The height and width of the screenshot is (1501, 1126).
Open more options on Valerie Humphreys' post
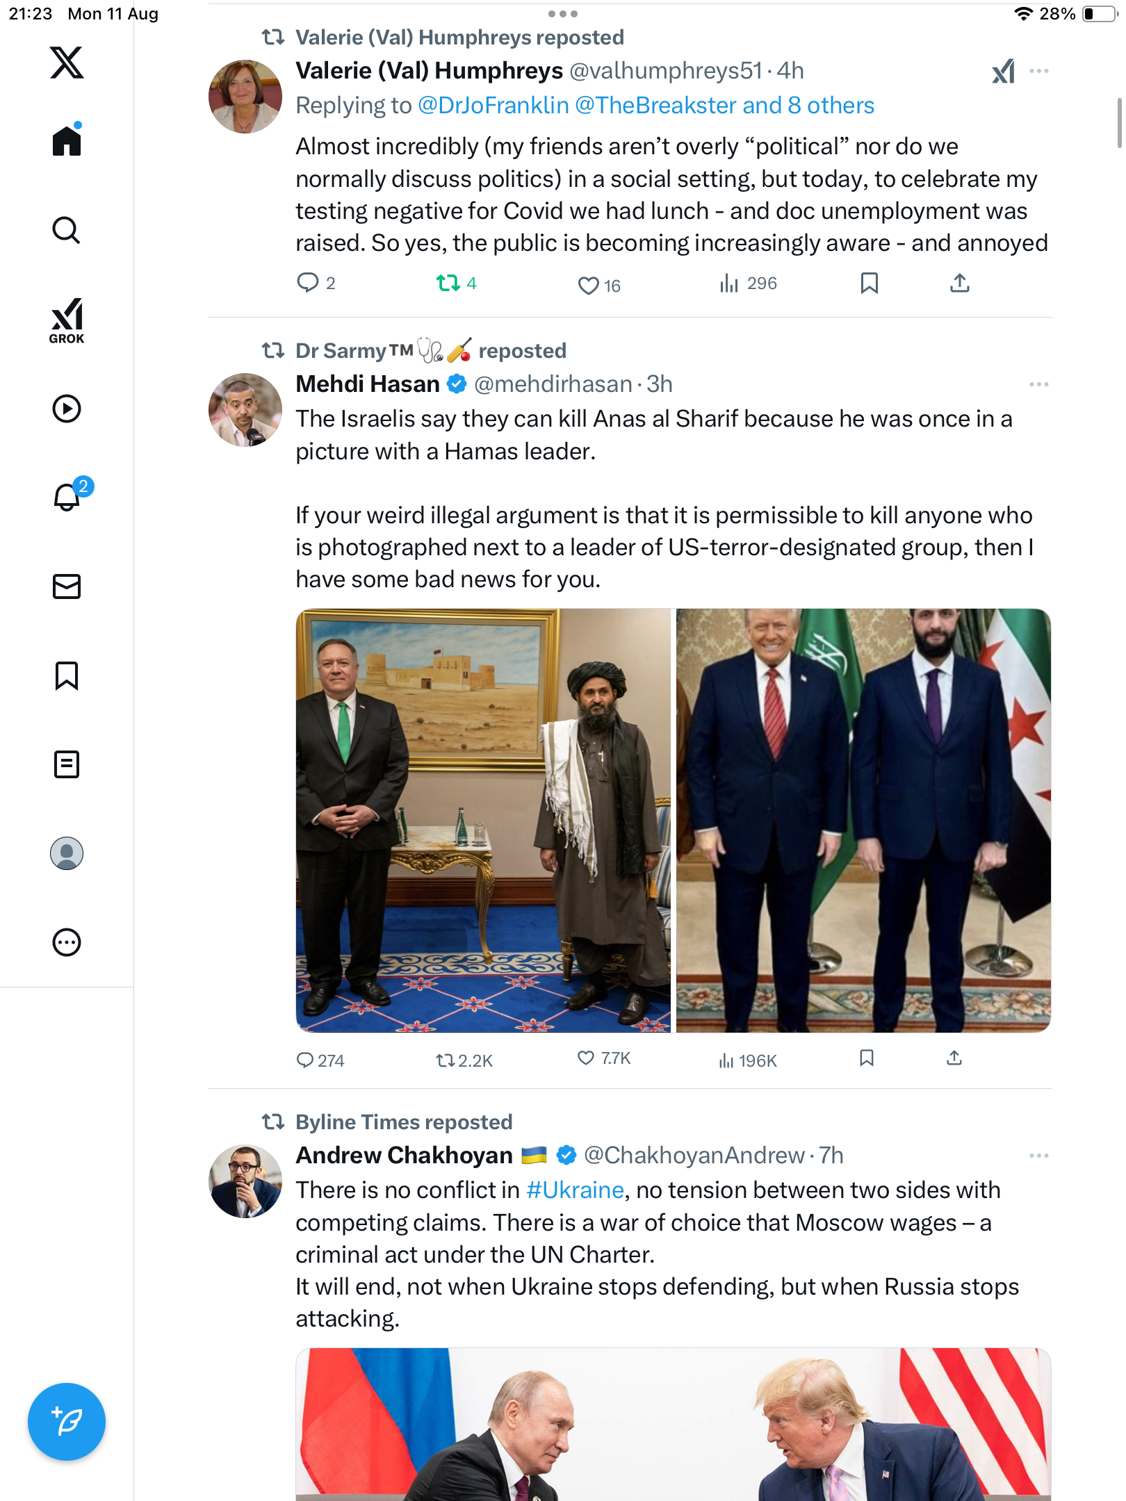[x=1038, y=71]
